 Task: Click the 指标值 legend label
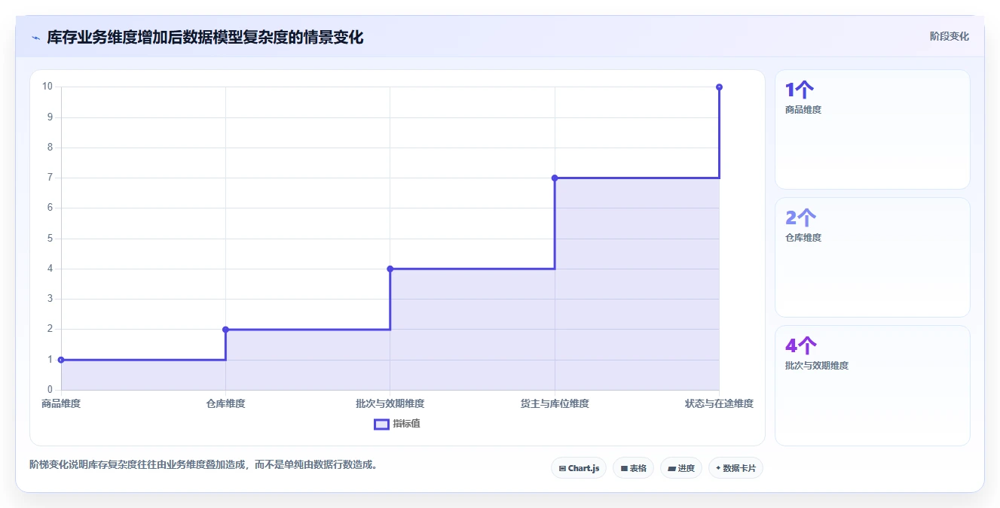[406, 424]
